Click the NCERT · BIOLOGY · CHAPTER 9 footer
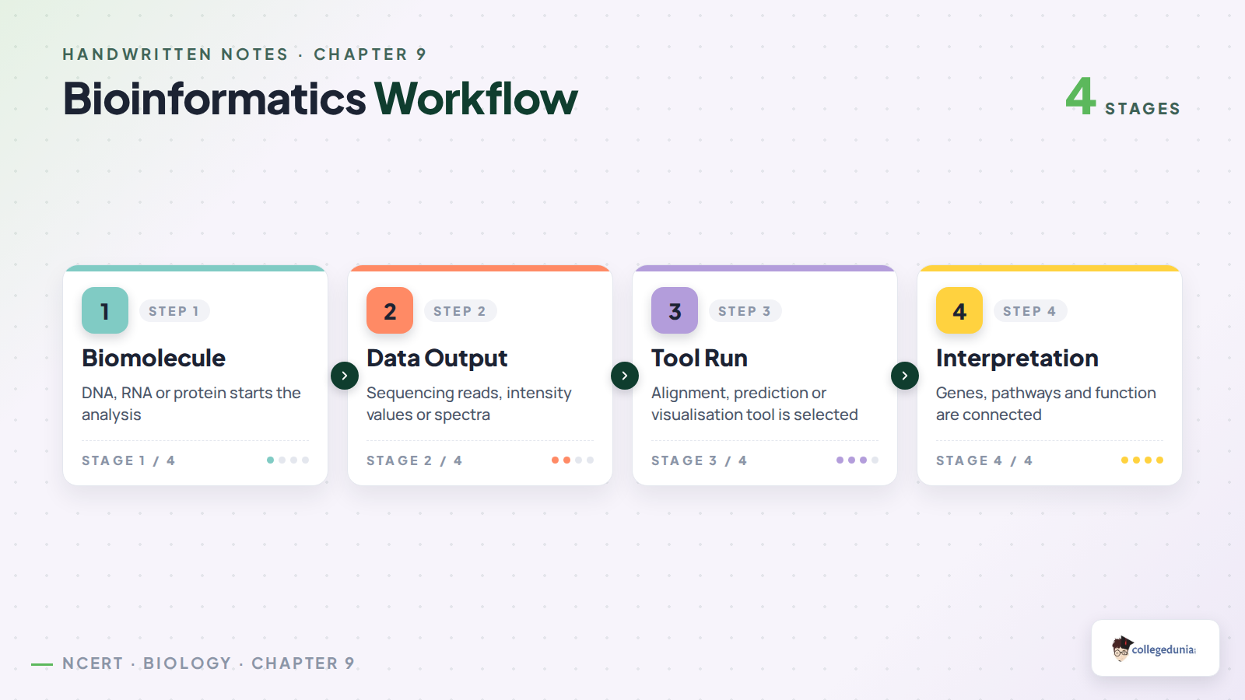The width and height of the screenshot is (1245, 700). (208, 663)
